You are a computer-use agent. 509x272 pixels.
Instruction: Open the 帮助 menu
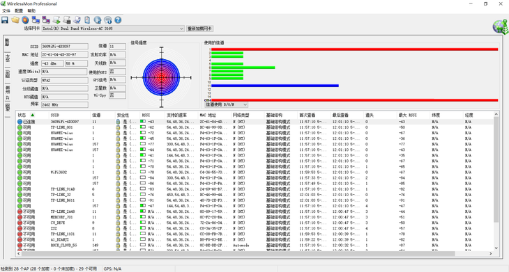(x=31, y=10)
